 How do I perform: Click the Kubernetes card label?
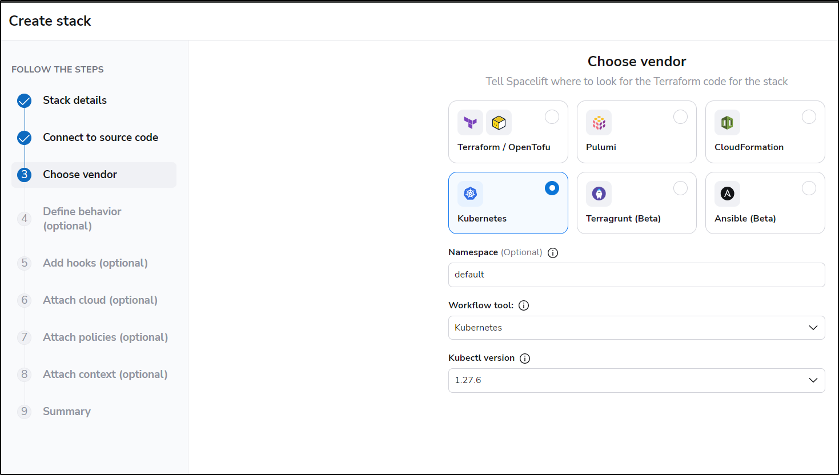(x=482, y=219)
